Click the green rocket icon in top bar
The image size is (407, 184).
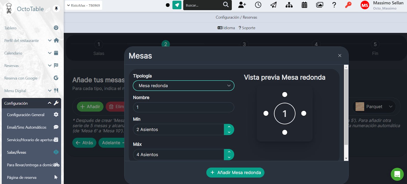177,5
